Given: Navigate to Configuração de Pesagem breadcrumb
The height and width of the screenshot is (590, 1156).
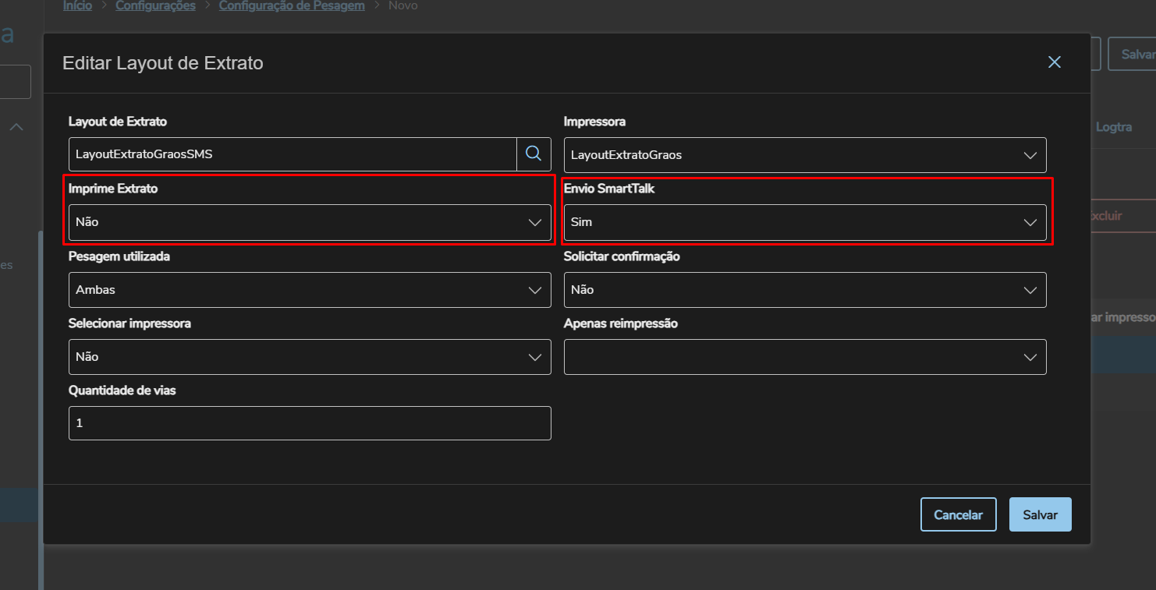Looking at the screenshot, I should tap(292, 5).
